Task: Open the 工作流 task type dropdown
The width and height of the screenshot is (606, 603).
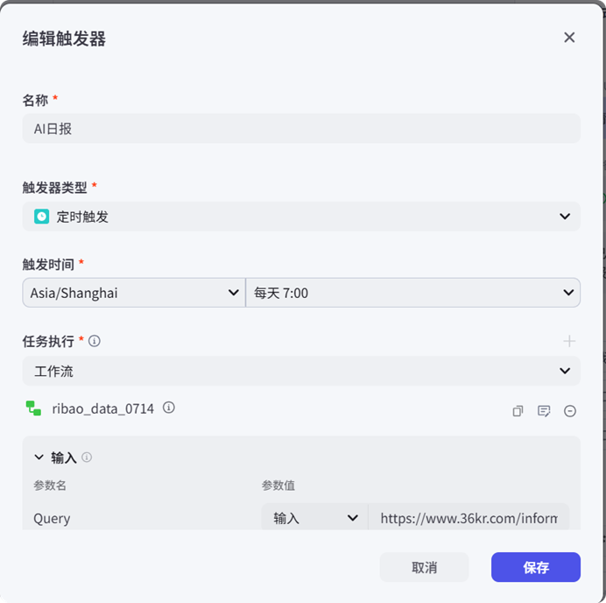Action: [x=300, y=371]
